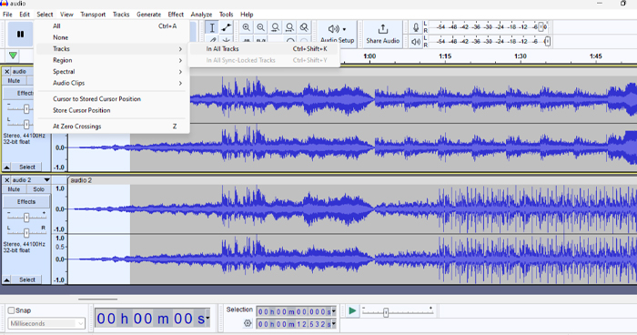Click Fit Project to Width zoom icon

[289, 27]
